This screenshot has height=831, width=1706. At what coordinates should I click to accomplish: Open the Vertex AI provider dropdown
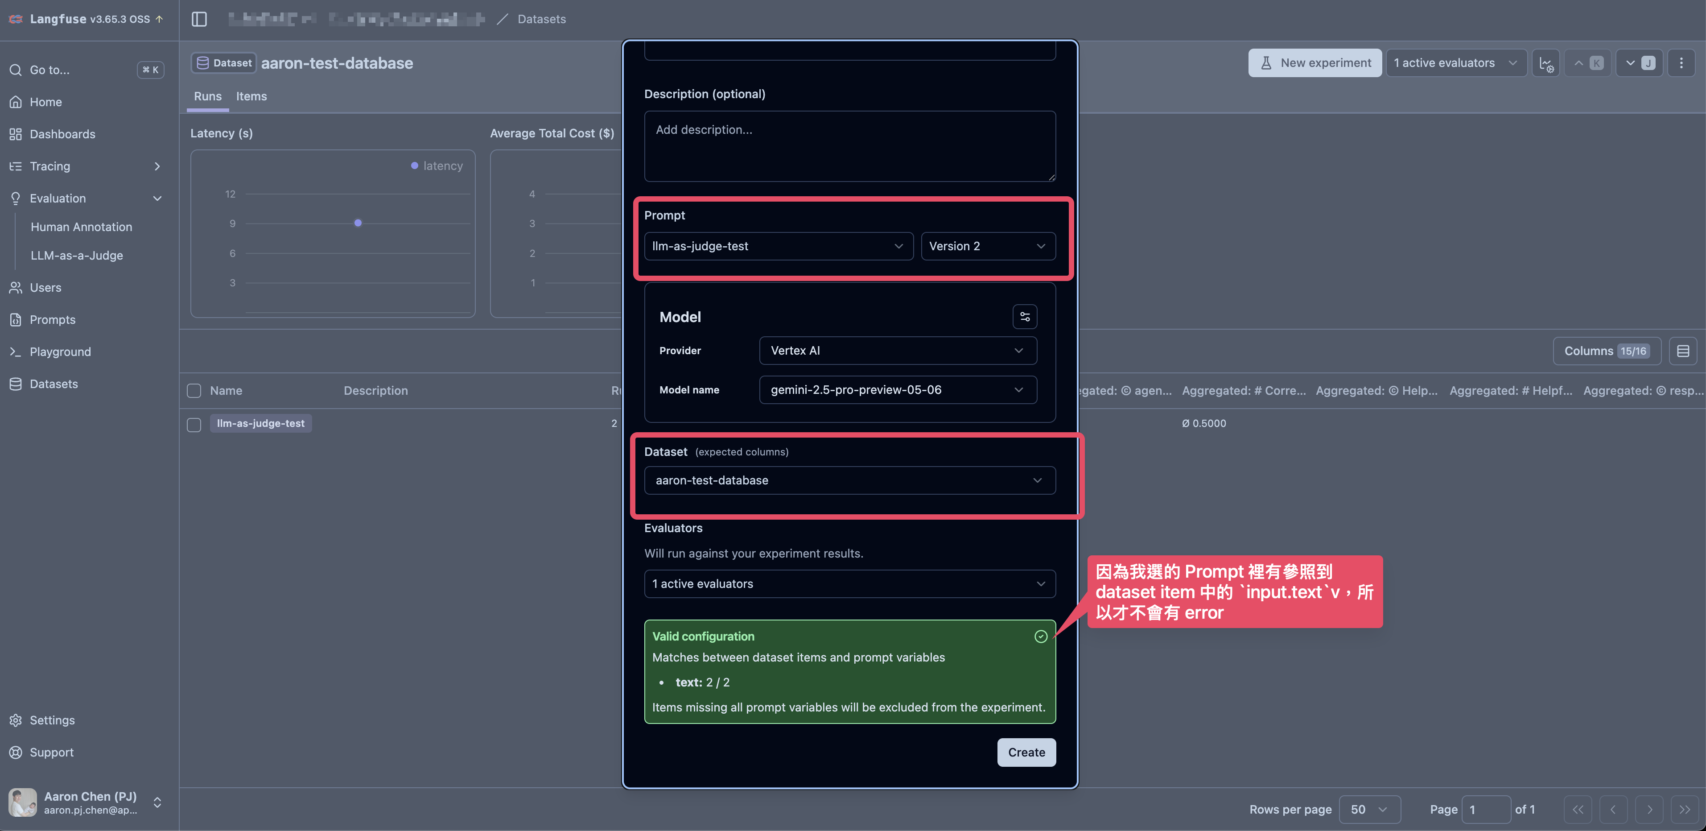898,351
